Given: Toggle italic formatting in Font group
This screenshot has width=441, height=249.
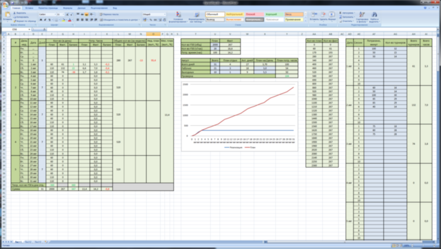Looking at the screenshot, I should click(45, 20).
